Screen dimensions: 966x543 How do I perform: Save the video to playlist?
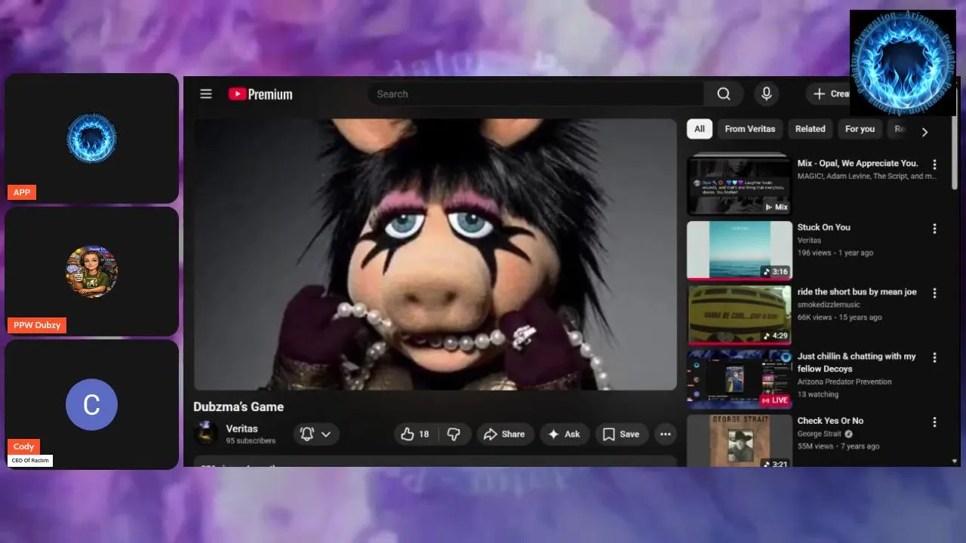point(621,434)
